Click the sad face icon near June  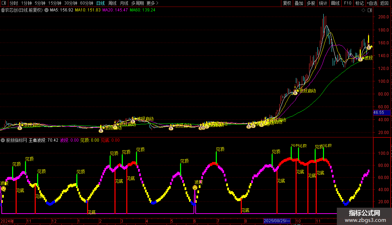(x=195, y=188)
